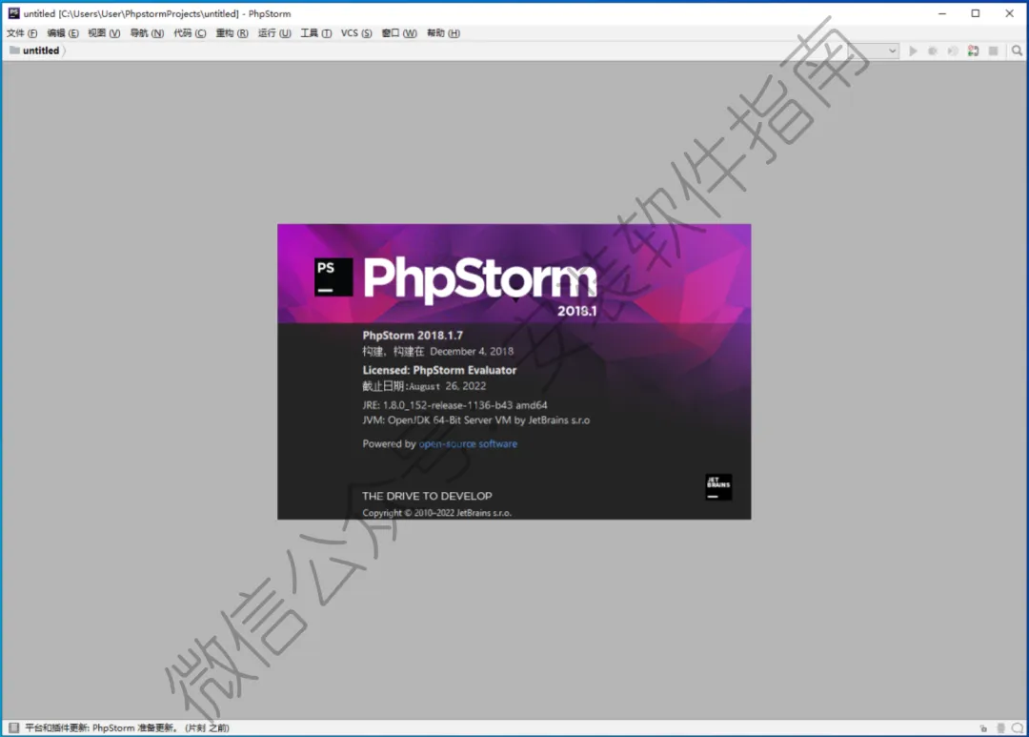Click the expiry date August 26, 2022

(x=448, y=386)
